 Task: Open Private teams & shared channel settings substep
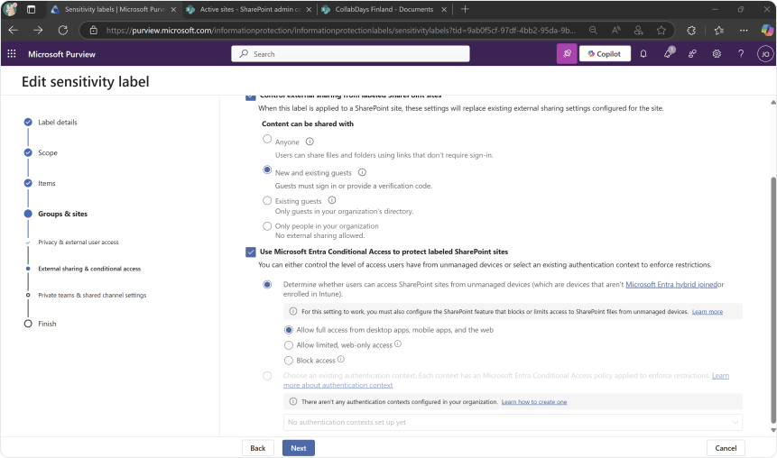tap(92, 295)
